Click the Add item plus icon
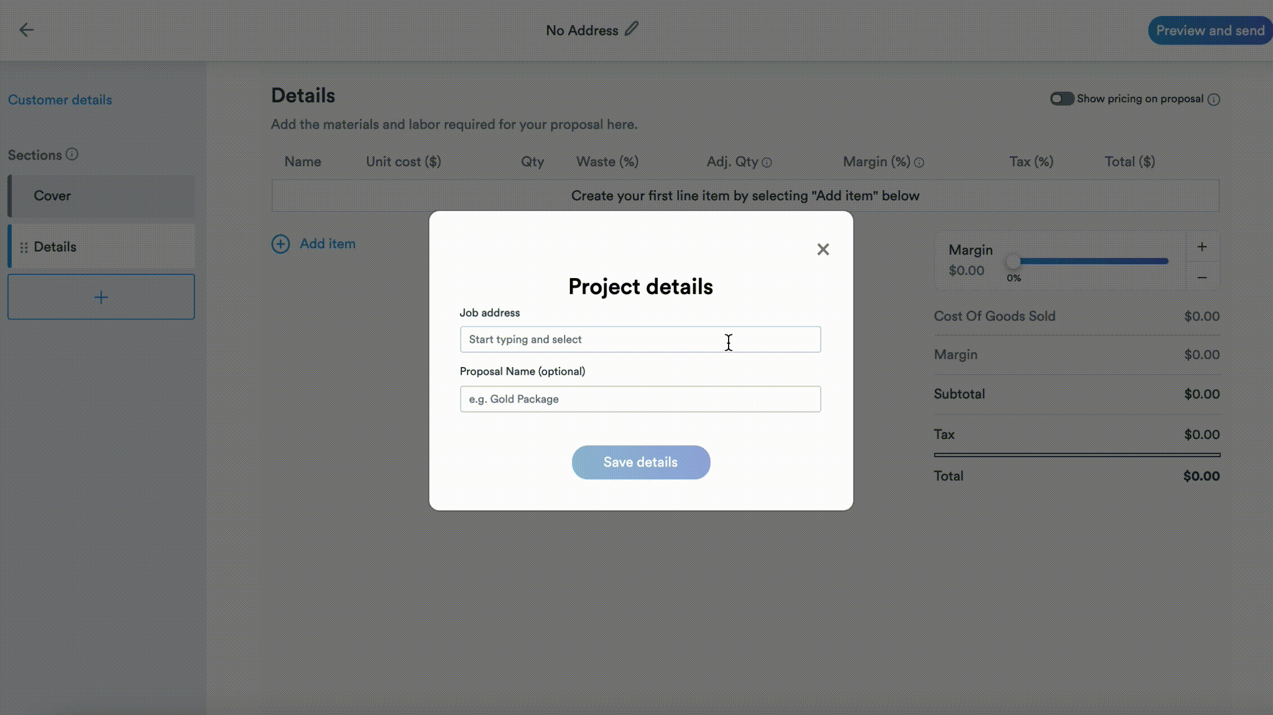The height and width of the screenshot is (715, 1273). (x=281, y=244)
